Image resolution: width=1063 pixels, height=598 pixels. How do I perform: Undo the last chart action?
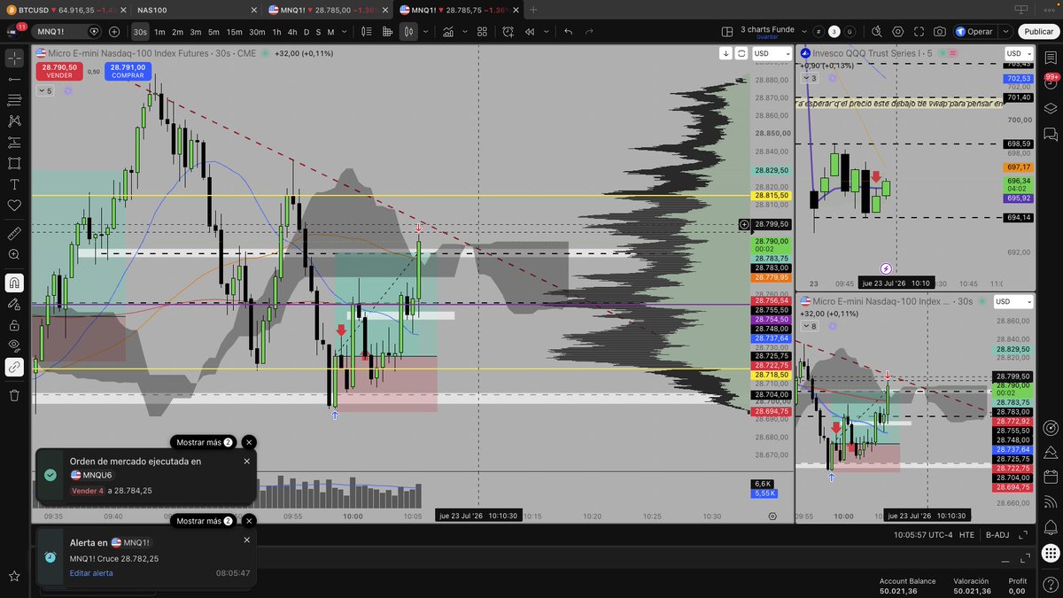click(568, 31)
